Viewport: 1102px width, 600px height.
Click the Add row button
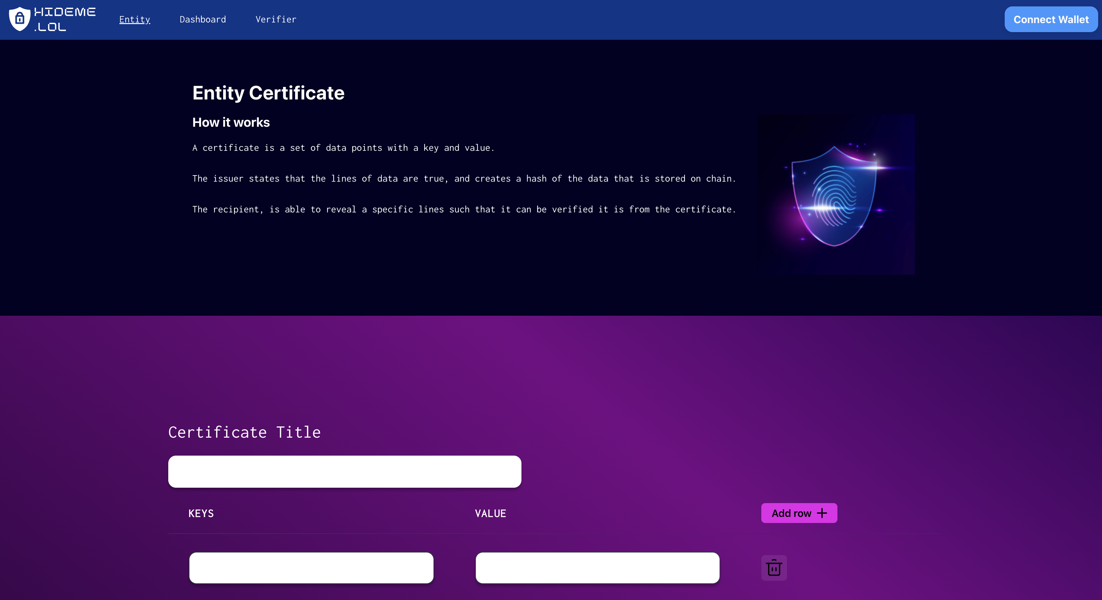[x=798, y=513]
